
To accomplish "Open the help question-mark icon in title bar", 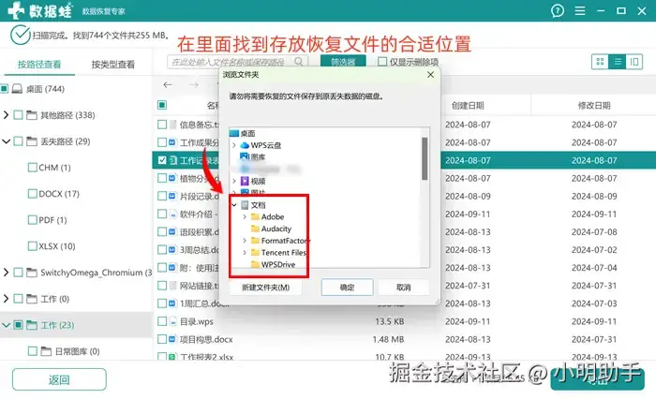I will 558,10.
